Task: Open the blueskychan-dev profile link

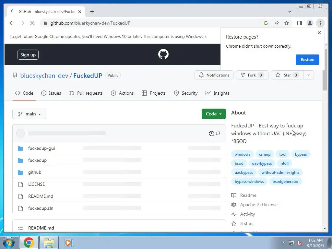Action: click(x=44, y=76)
